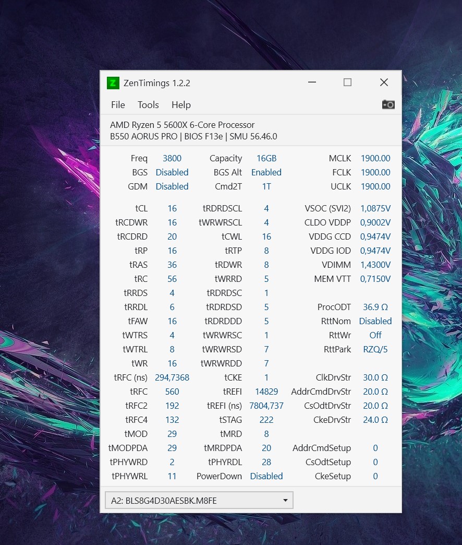Click the UCLK value 1900.00

coord(375,187)
